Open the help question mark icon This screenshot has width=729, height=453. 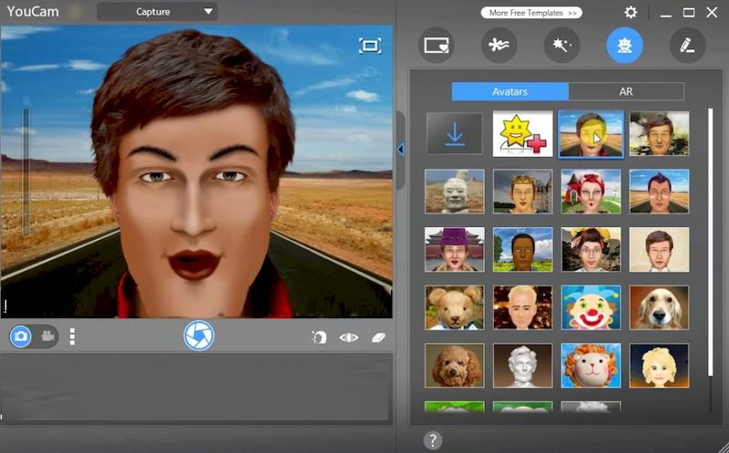point(433,440)
